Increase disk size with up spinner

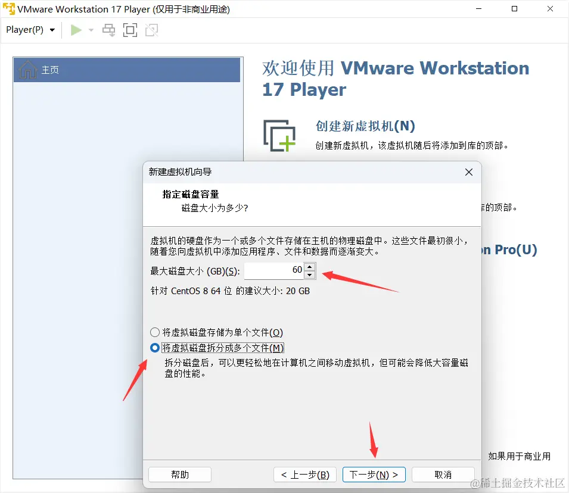click(x=310, y=267)
